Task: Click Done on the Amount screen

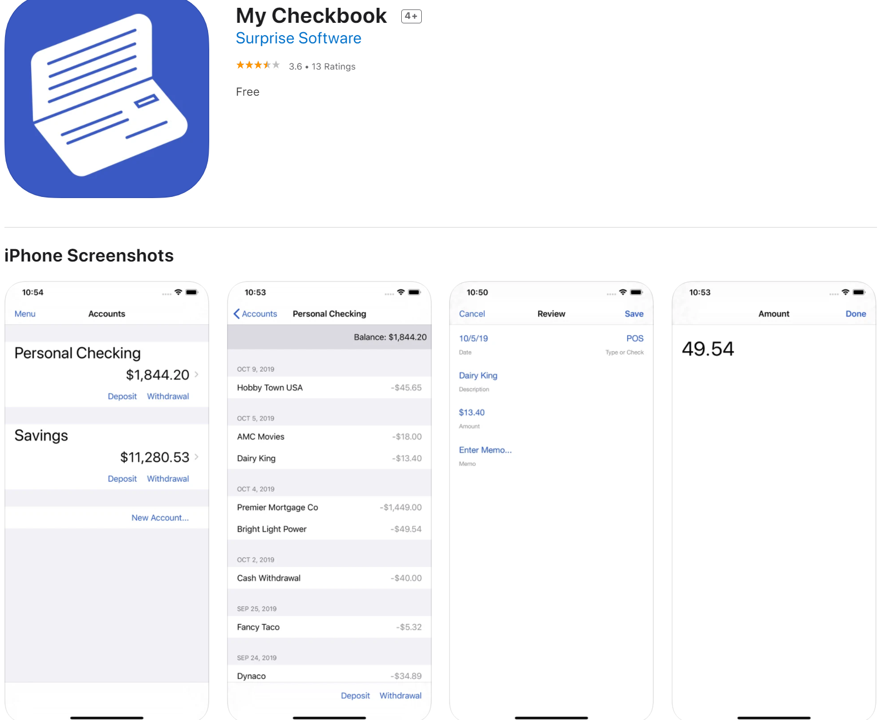Action: click(856, 314)
